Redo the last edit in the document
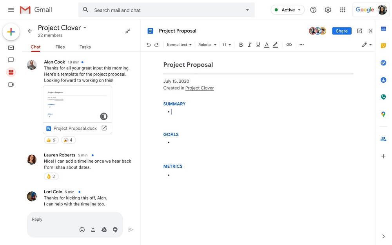The width and height of the screenshot is (392, 245). point(156,45)
